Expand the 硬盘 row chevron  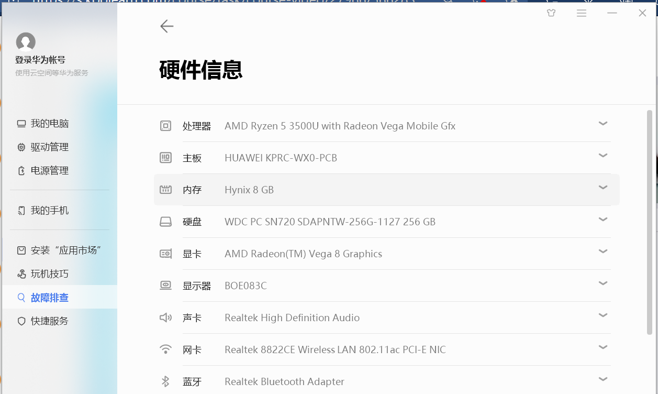coord(603,220)
